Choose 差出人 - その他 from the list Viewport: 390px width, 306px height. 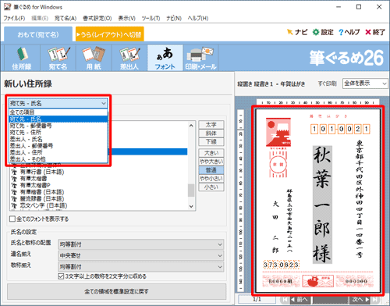coord(58,159)
